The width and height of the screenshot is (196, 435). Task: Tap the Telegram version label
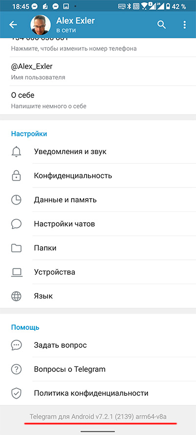(98, 416)
